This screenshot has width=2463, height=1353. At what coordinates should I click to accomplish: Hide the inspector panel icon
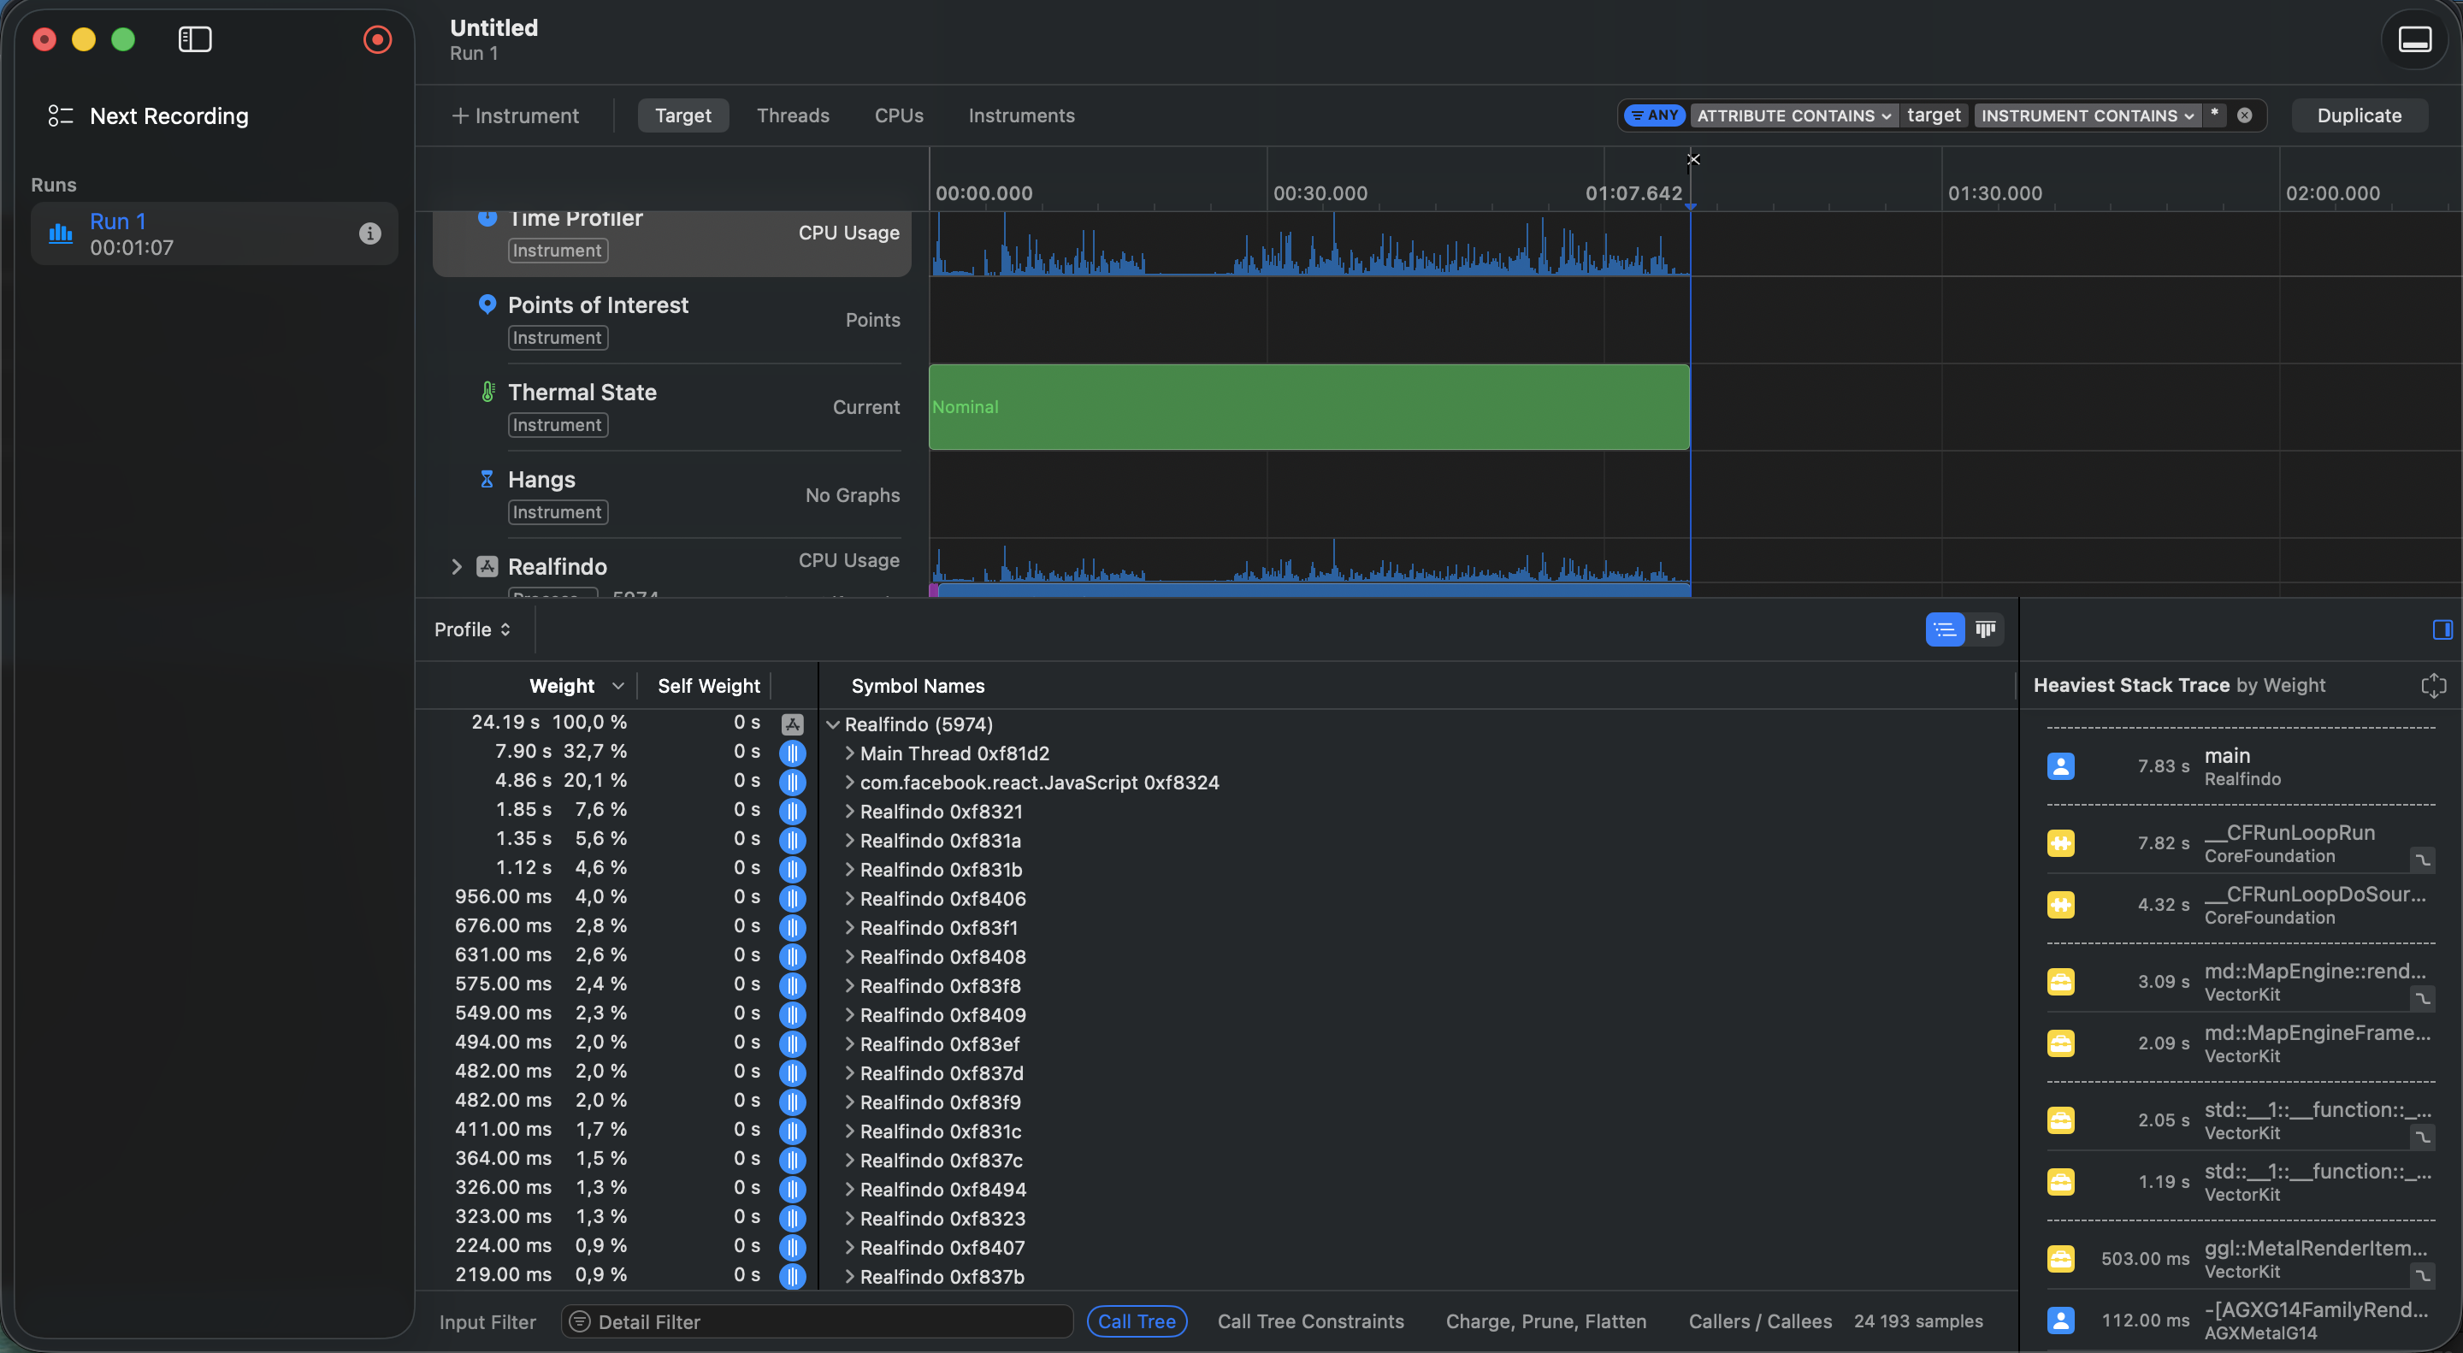(2442, 629)
